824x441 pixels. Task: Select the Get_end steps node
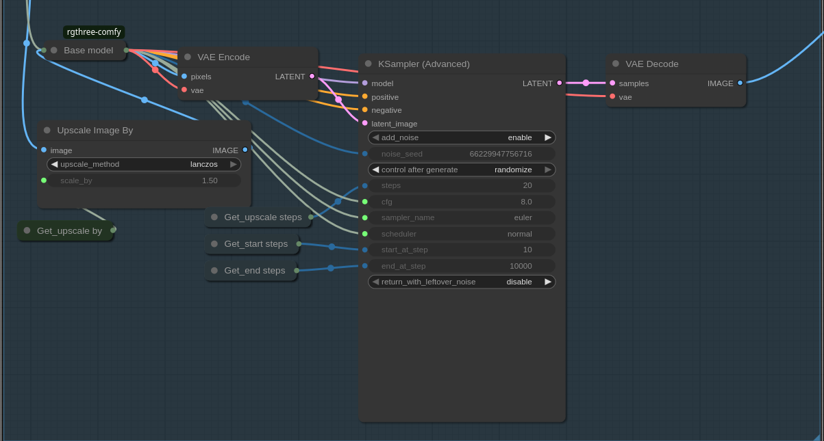click(x=254, y=271)
